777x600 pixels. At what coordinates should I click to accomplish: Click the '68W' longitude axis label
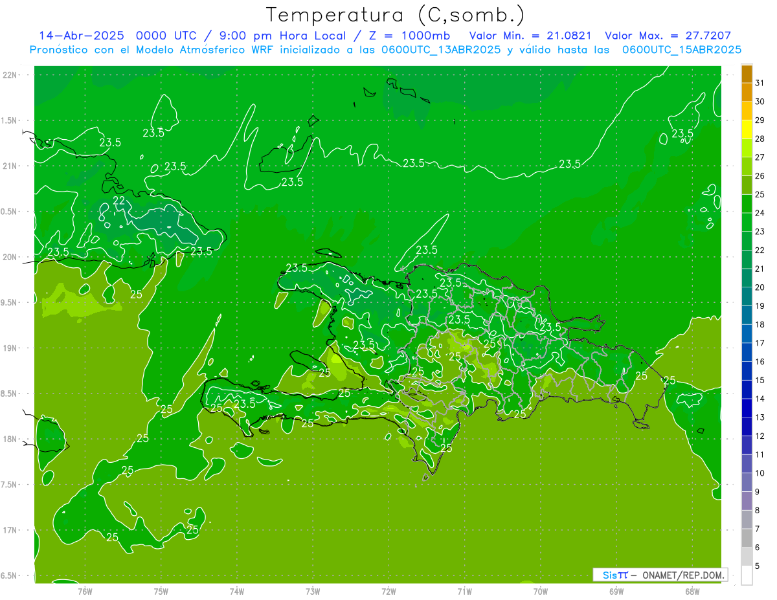click(x=692, y=591)
